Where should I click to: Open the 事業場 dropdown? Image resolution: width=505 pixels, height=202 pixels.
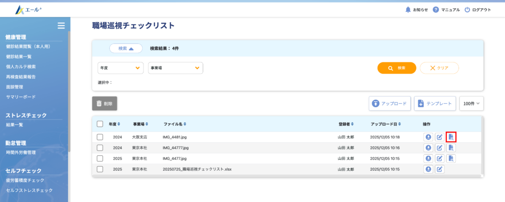pyautogui.click(x=176, y=68)
